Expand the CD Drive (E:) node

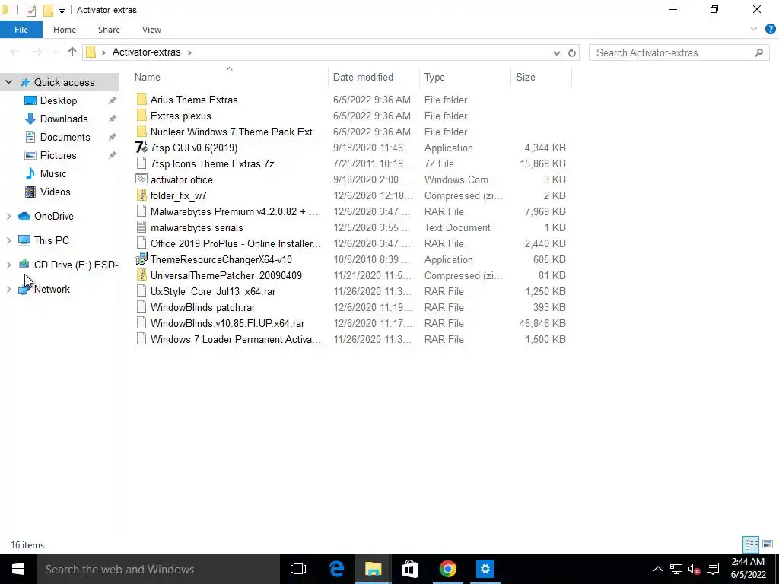tap(8, 265)
